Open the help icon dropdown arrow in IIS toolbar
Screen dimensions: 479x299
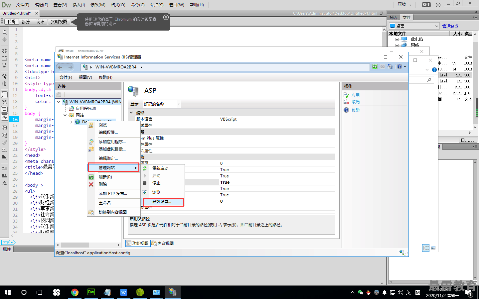pyautogui.click(x=405, y=67)
